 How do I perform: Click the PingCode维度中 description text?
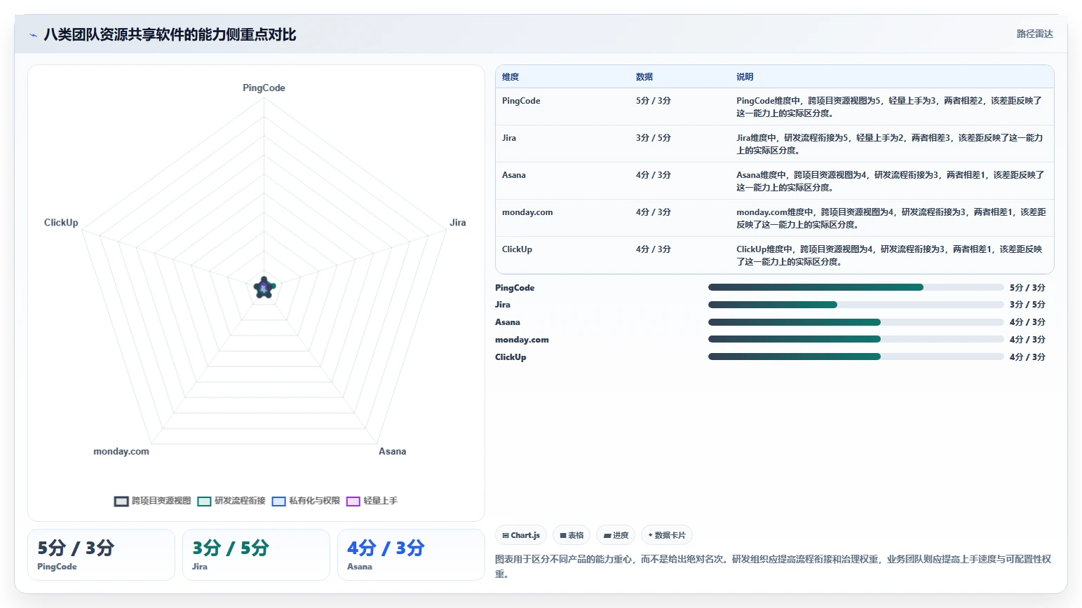[889, 107]
